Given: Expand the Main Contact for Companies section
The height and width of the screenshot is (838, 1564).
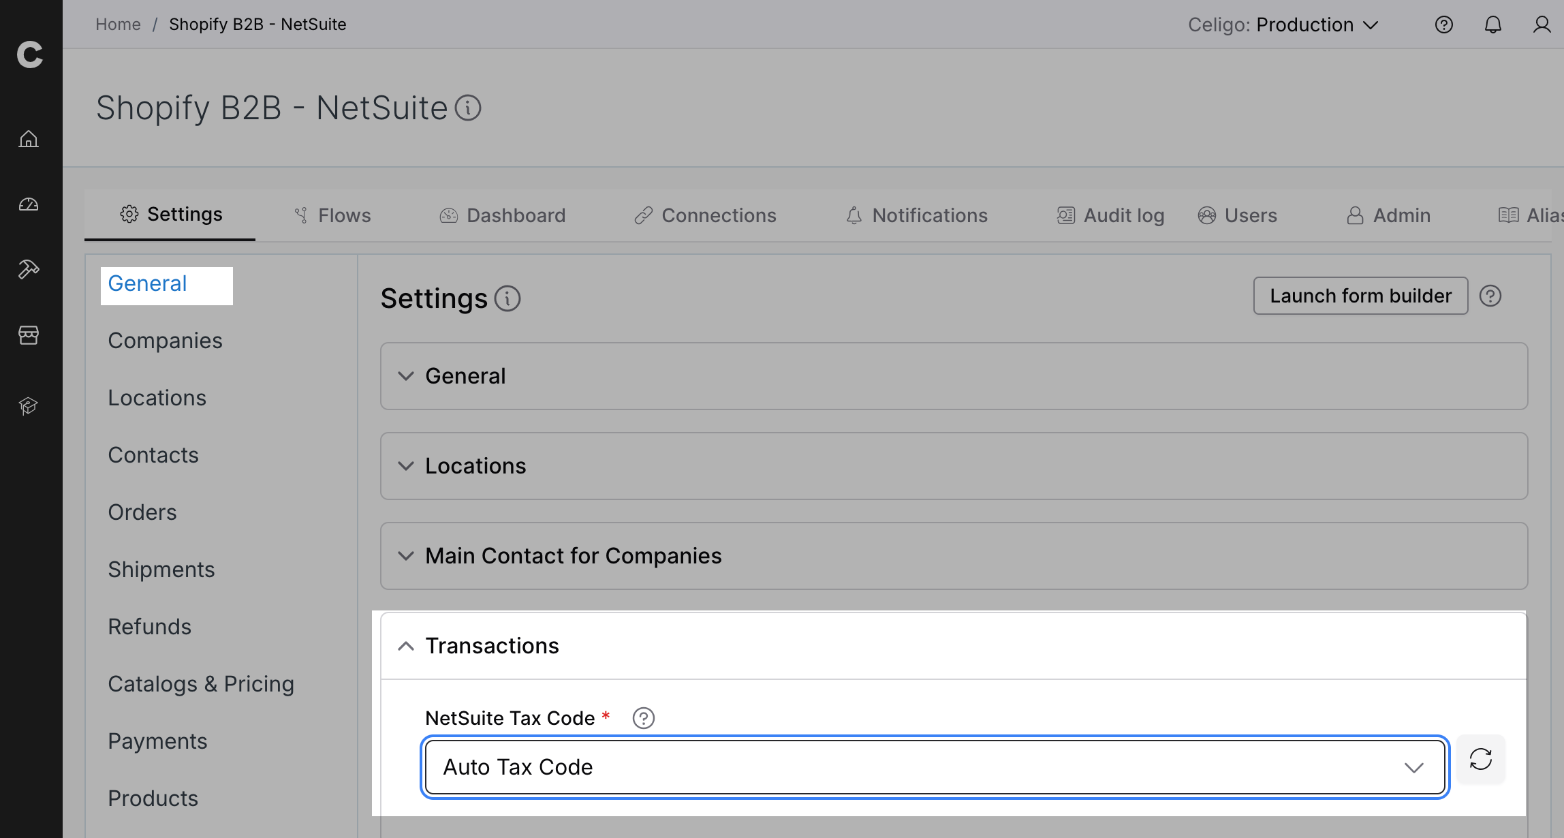Looking at the screenshot, I should 954,556.
